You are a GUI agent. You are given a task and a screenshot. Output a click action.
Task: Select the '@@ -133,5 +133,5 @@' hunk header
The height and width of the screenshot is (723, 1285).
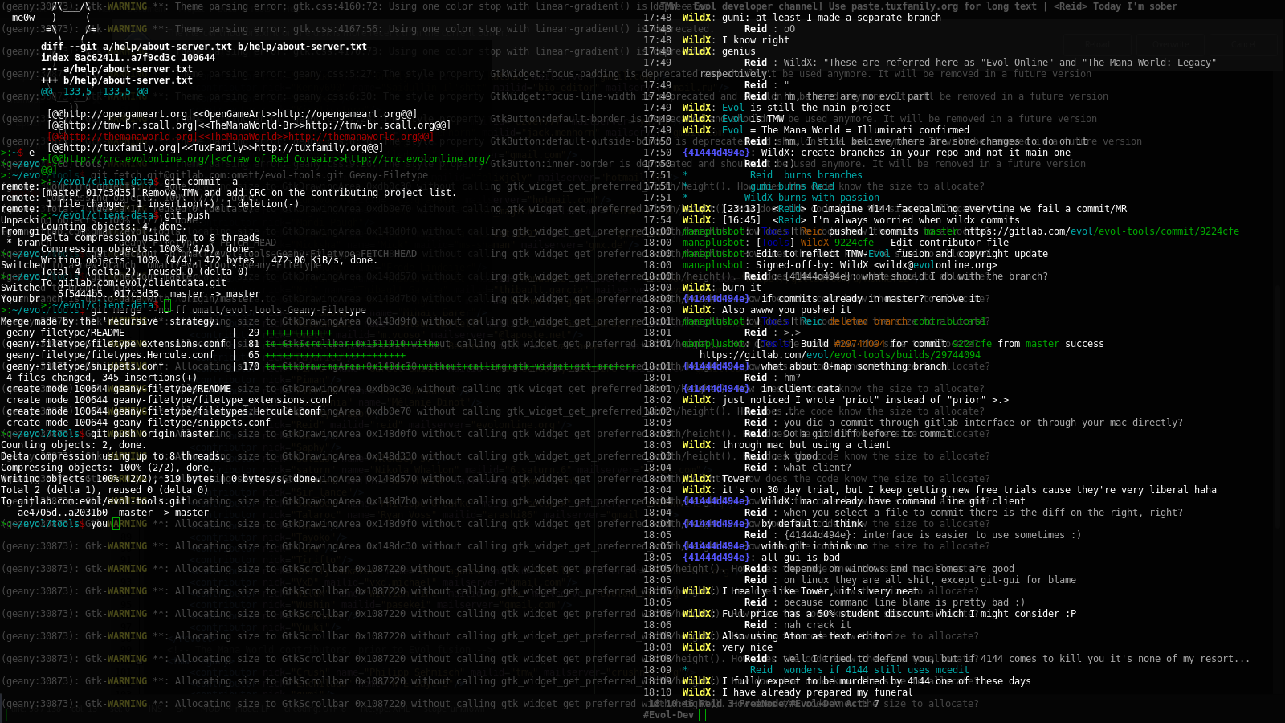[94, 92]
